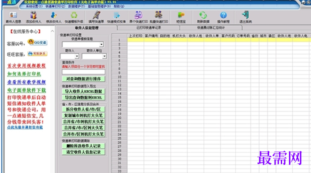The image size is (311, 173).
Task: Click 批量快递打印 batch print icon
Action: coord(159,17)
